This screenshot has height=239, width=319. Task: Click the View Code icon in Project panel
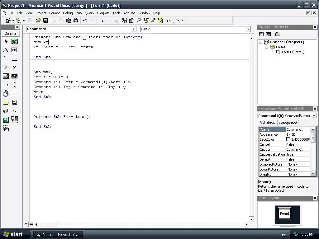261,34
